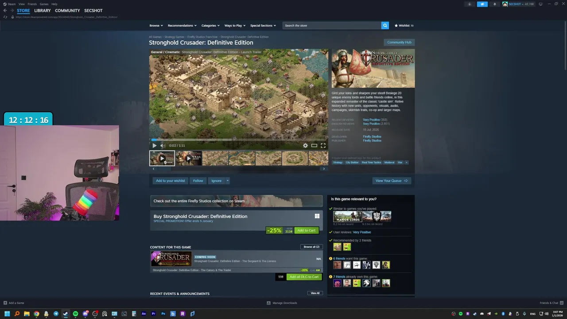The width and height of the screenshot is (567, 319).
Task: Open Photoshop from the taskbar
Action: [x=163, y=314]
